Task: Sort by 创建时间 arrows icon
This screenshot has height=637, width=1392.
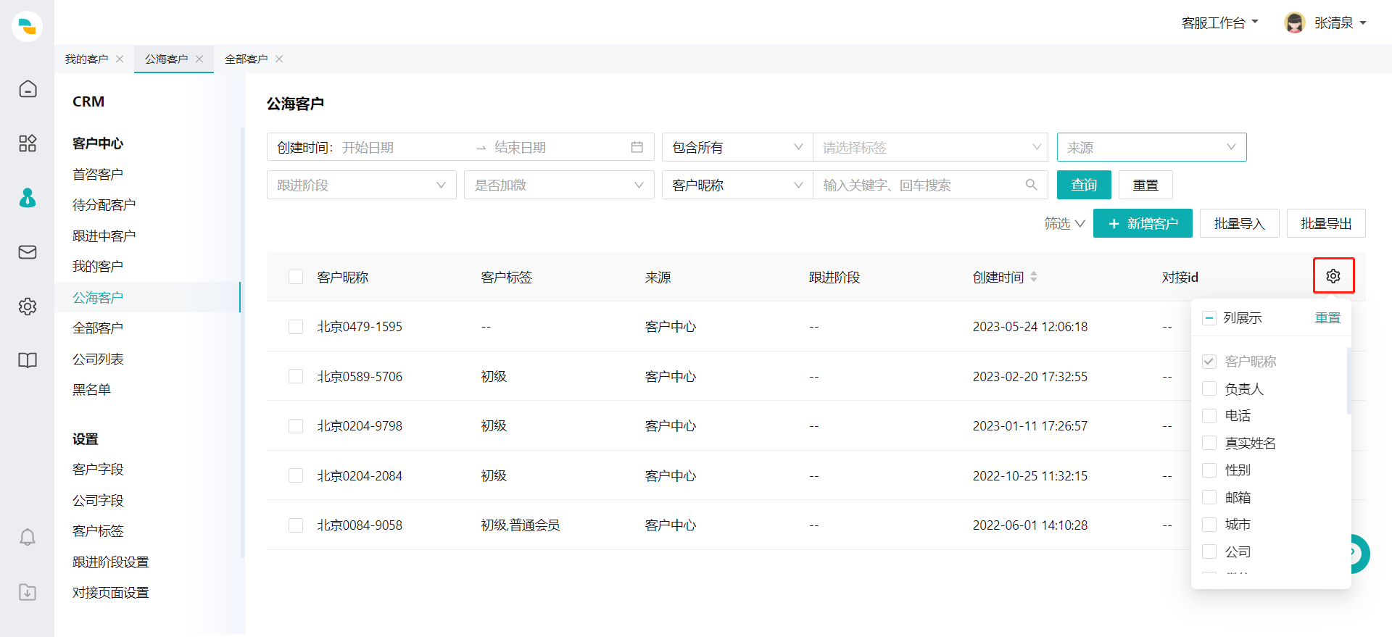Action: coord(1034,277)
